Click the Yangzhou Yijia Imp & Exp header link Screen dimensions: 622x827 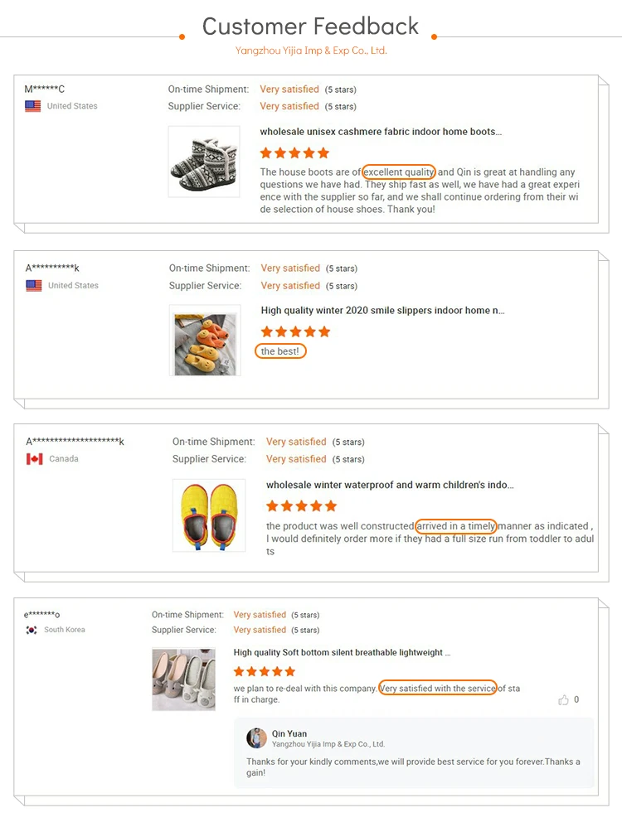pos(311,51)
